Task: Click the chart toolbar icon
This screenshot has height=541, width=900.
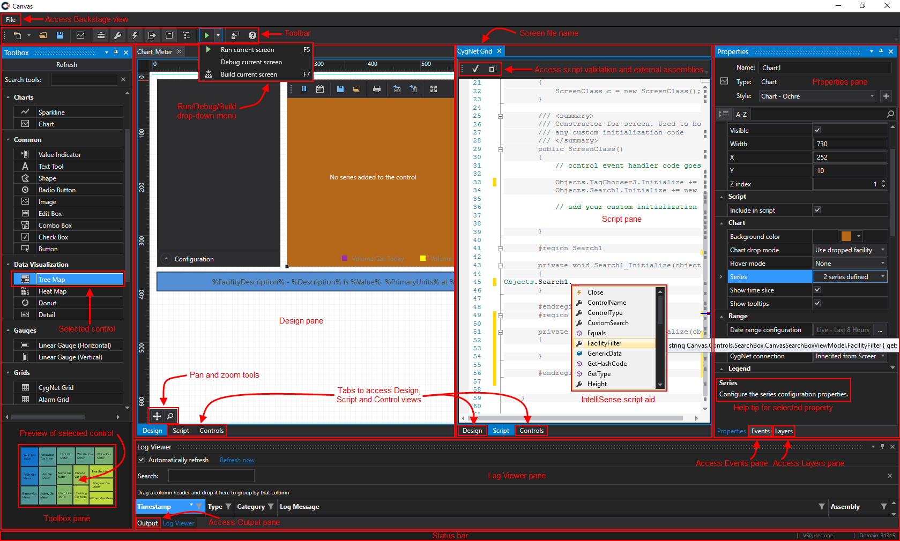Action: tap(80, 35)
